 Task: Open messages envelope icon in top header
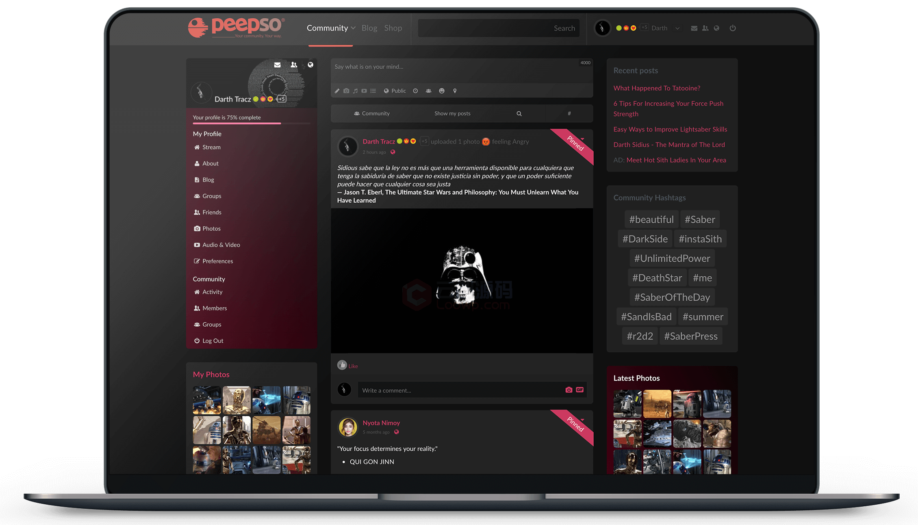coord(694,28)
